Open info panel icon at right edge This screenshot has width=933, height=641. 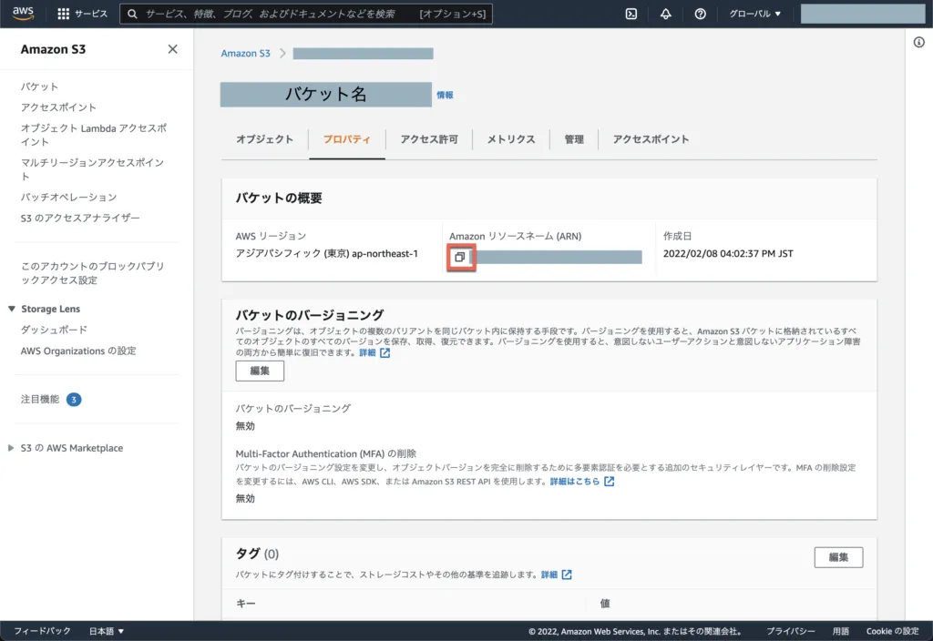tap(918, 42)
